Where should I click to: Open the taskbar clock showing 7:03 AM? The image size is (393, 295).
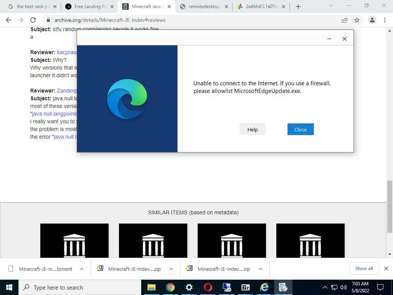pyautogui.click(x=360, y=287)
